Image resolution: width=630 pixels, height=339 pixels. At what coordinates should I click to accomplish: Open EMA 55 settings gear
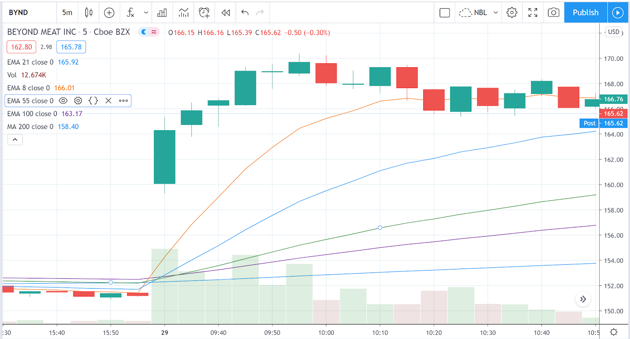click(x=78, y=101)
